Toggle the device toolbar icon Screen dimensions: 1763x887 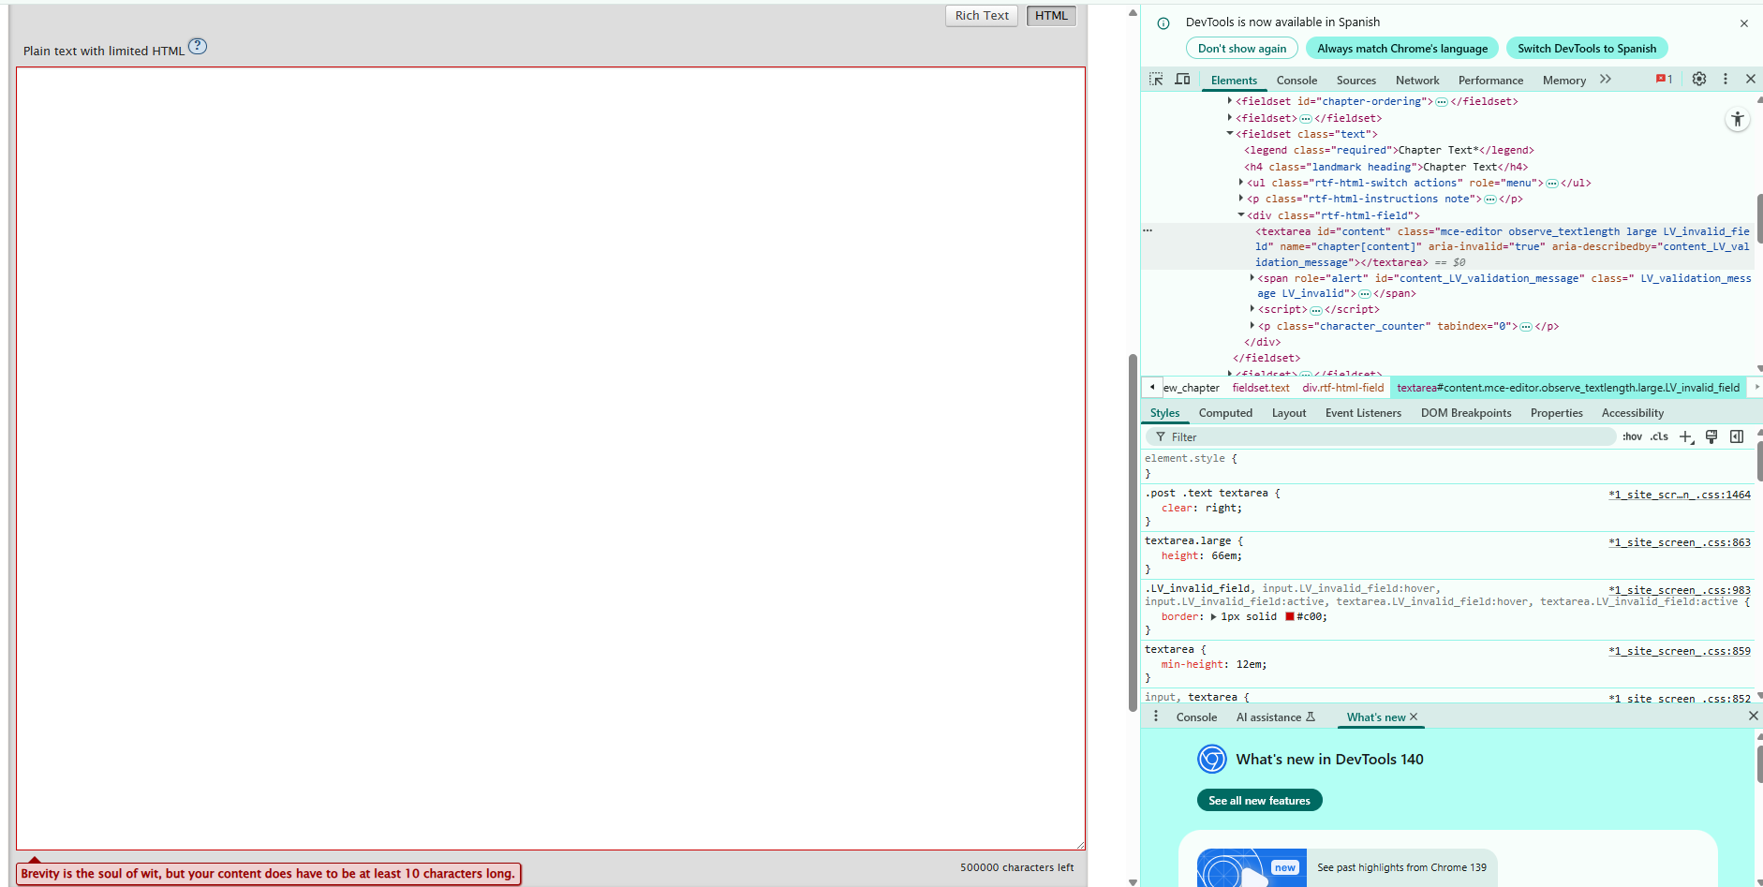tap(1182, 80)
